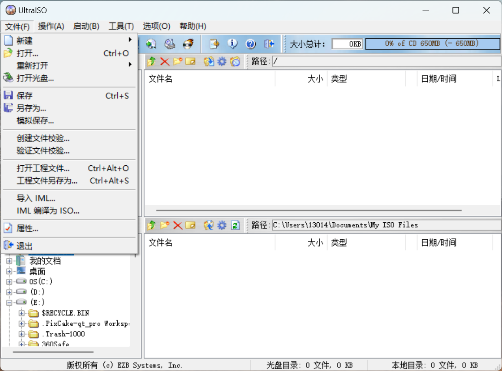Click the local tree horizontal scrollbar

coord(53,352)
